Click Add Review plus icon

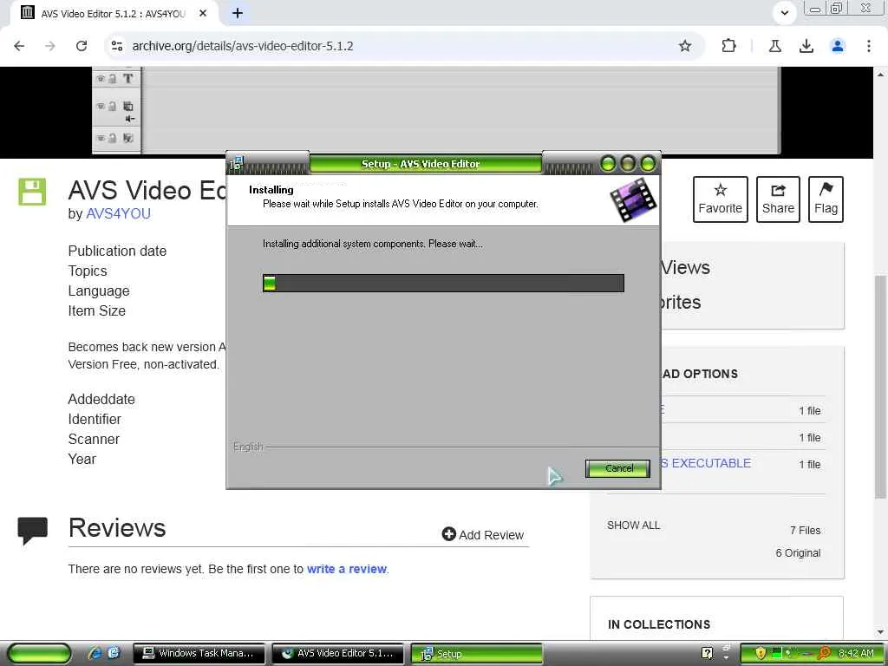pyautogui.click(x=448, y=534)
